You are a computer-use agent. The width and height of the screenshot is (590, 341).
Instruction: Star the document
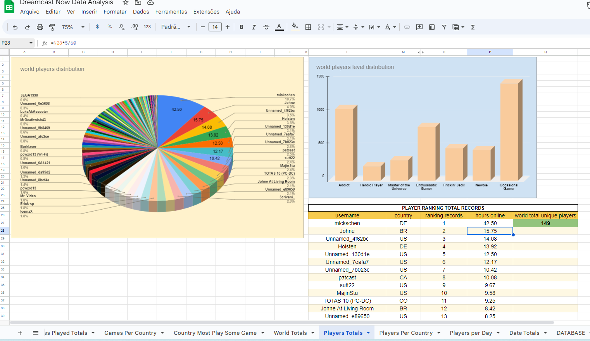(126, 2)
